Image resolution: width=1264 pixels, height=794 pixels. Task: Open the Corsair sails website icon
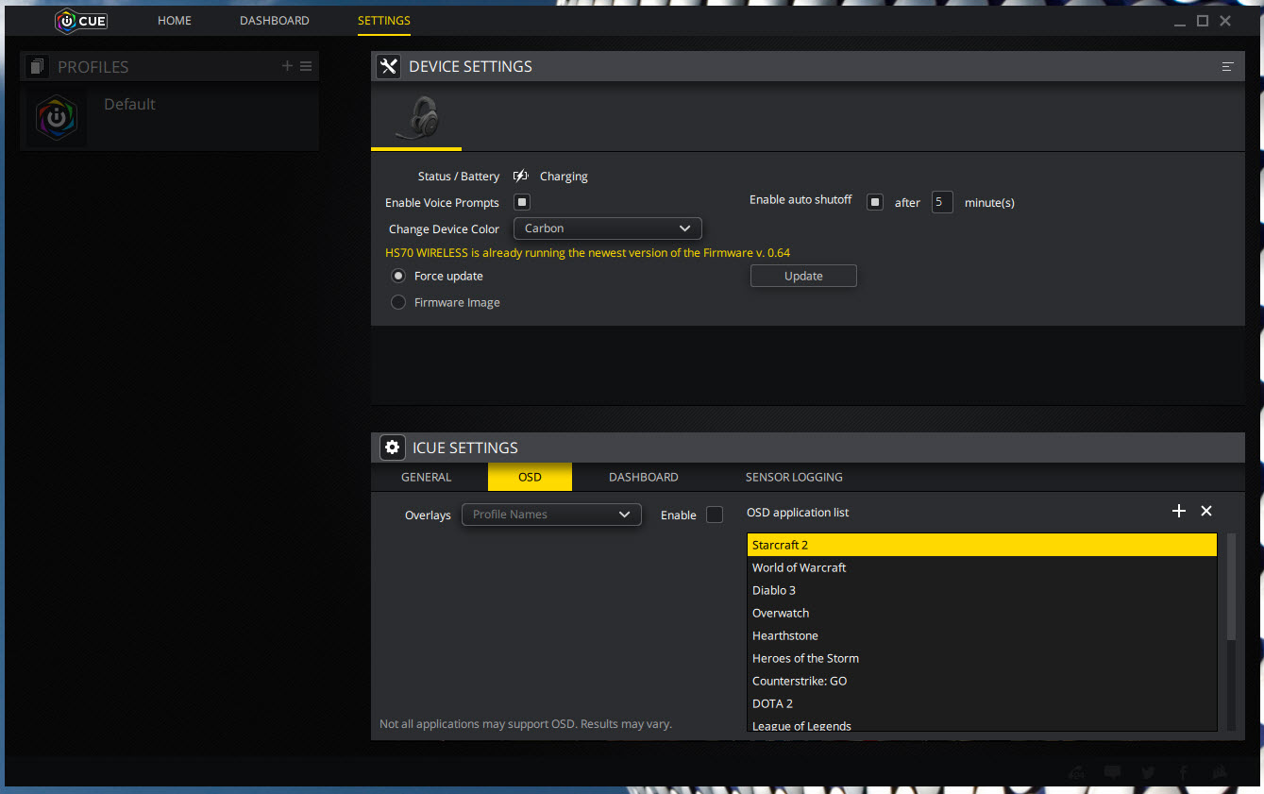coord(1220,772)
